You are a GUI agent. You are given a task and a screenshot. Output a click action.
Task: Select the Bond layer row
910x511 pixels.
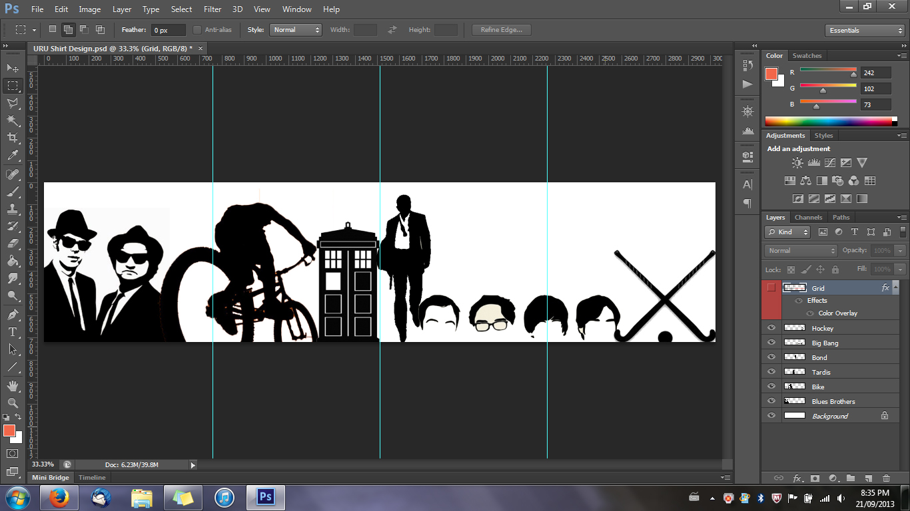coord(830,357)
